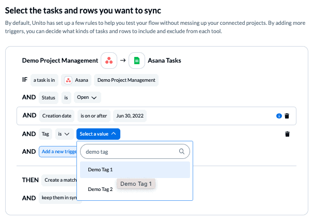314x221 pixels.
Task: Click the 'a task is in' chip
Action: tap(44, 80)
